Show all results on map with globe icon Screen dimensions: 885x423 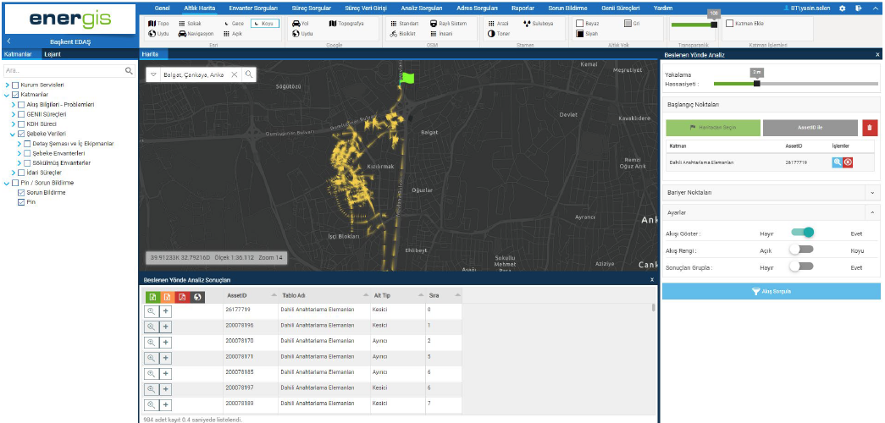pos(197,297)
